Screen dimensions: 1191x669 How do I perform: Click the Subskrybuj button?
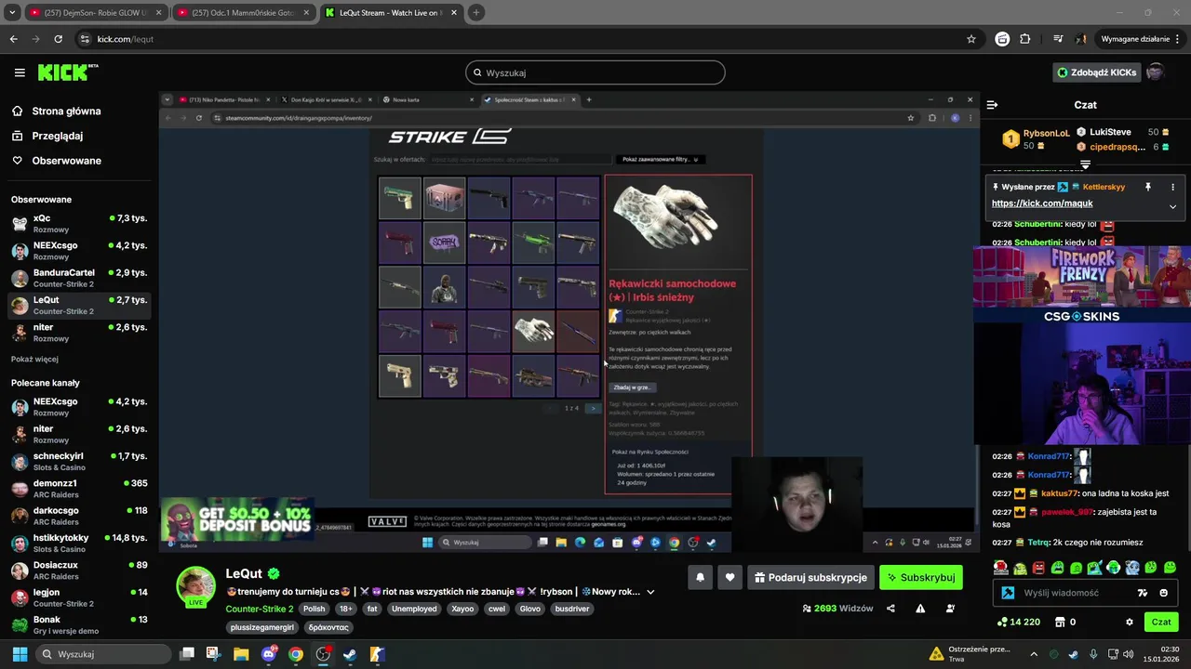tap(920, 578)
